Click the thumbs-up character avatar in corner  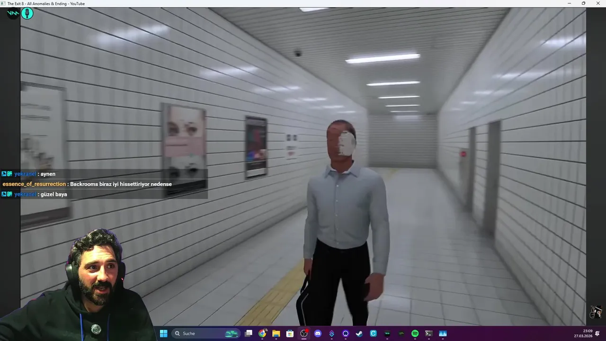coord(596,312)
